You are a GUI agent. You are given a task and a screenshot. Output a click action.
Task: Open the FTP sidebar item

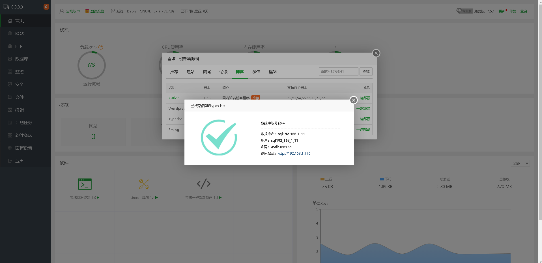[x=25, y=46]
